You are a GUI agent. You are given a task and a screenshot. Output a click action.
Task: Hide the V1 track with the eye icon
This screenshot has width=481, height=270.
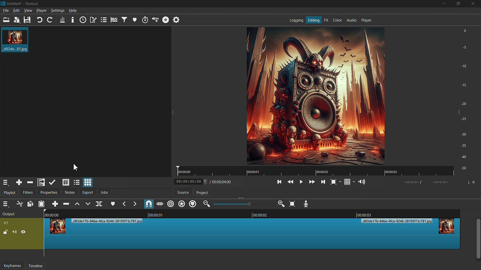[23, 232]
